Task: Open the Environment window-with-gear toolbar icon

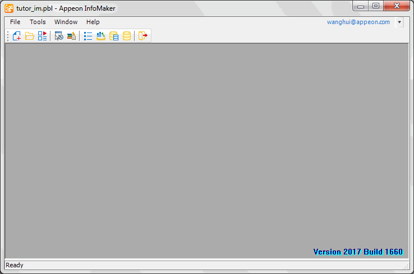Action: [x=59, y=36]
